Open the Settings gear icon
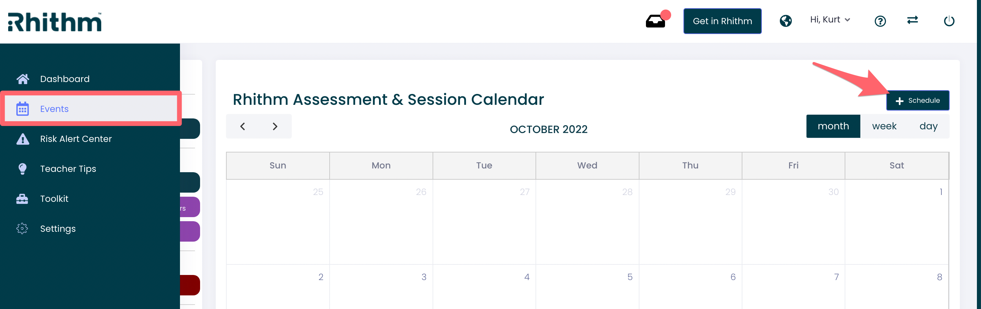The height and width of the screenshot is (309, 981). coord(22,228)
